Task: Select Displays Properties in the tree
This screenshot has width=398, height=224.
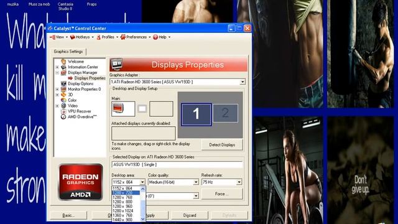Action: pos(90,78)
